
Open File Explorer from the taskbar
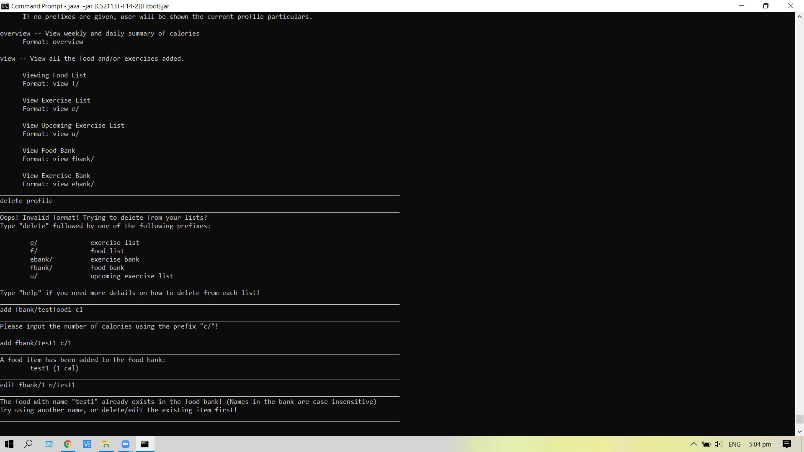coord(106,444)
